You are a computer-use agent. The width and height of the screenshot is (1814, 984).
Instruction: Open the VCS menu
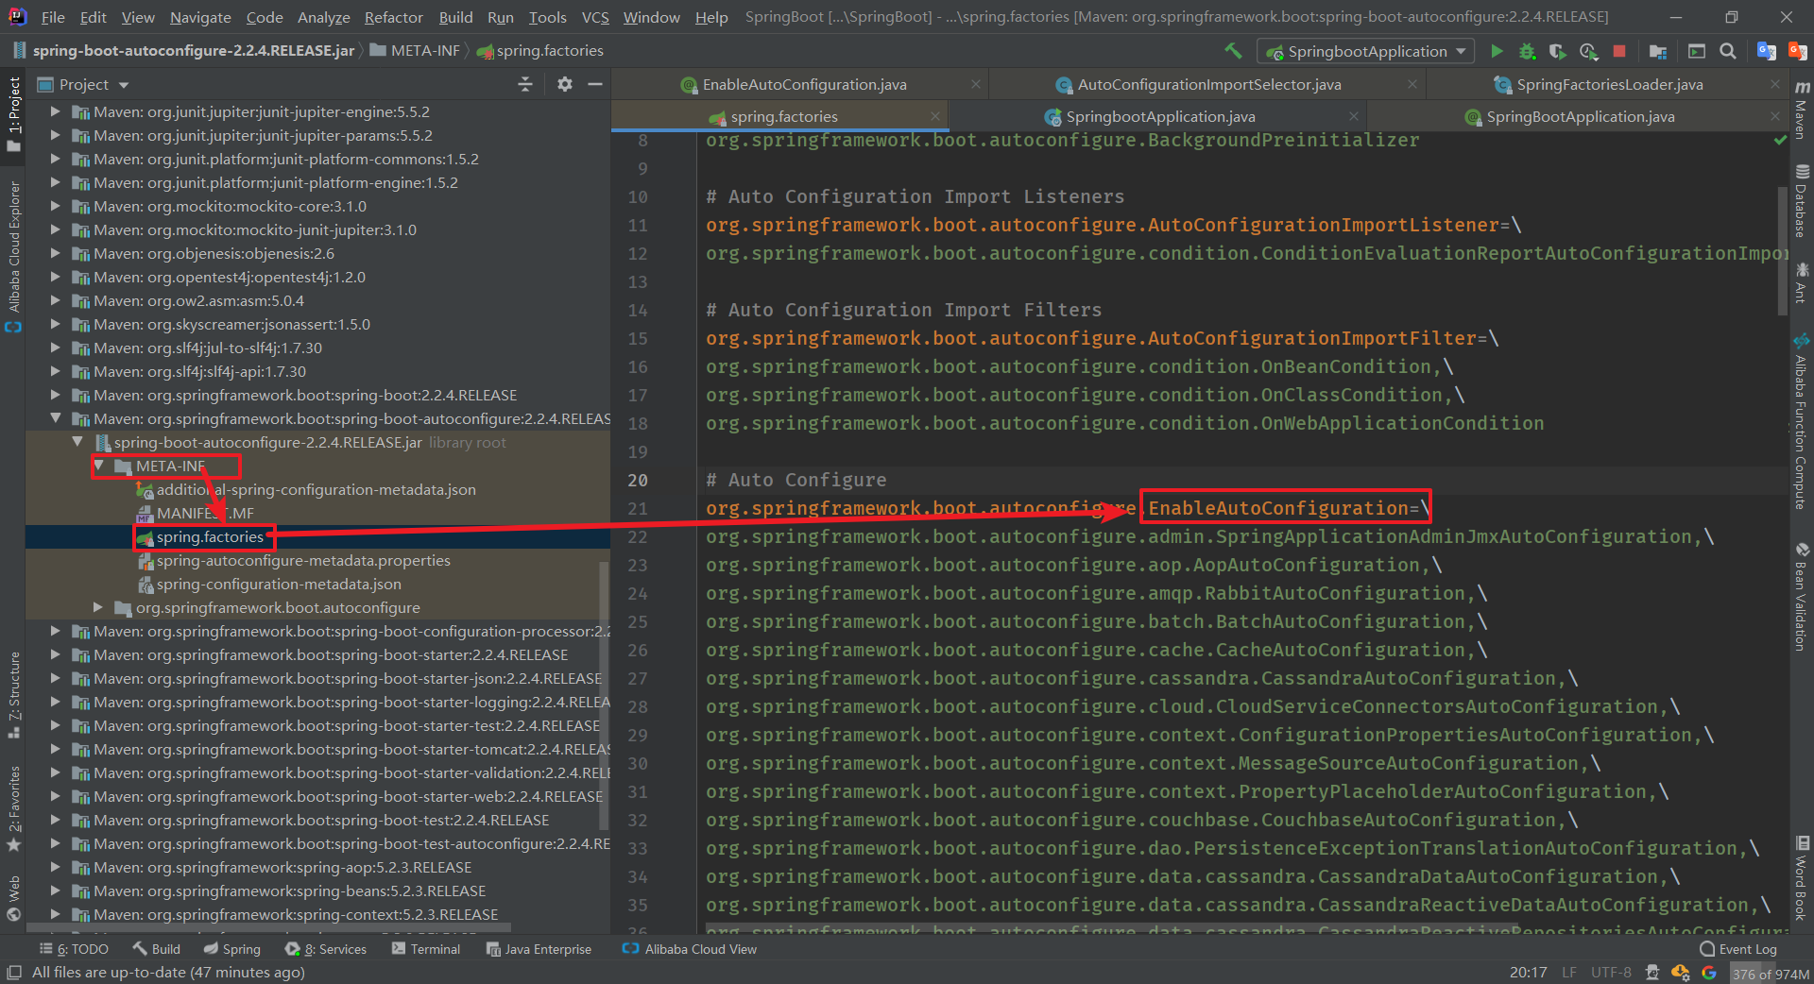tap(595, 17)
